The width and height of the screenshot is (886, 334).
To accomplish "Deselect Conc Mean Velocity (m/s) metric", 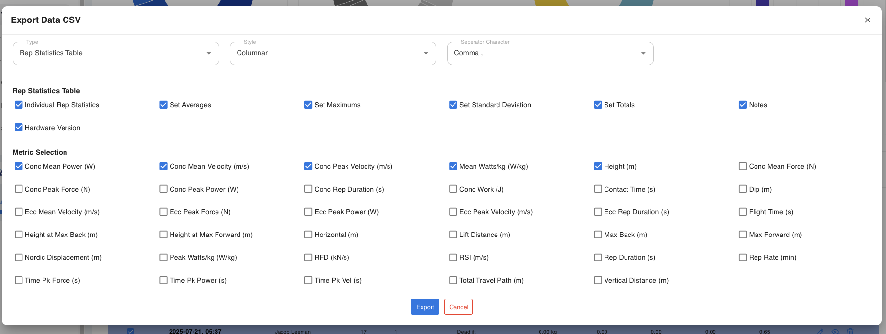I will click(x=163, y=166).
